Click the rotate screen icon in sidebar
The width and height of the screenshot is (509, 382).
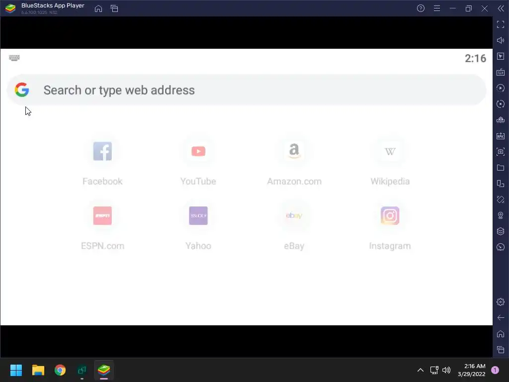click(x=501, y=184)
